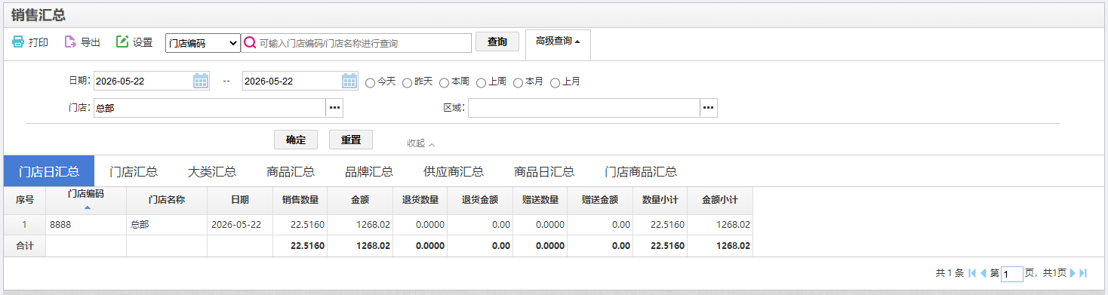Image resolution: width=1108 pixels, height=295 pixels.
Task: Click the 导出 export icon
Action: click(x=69, y=42)
